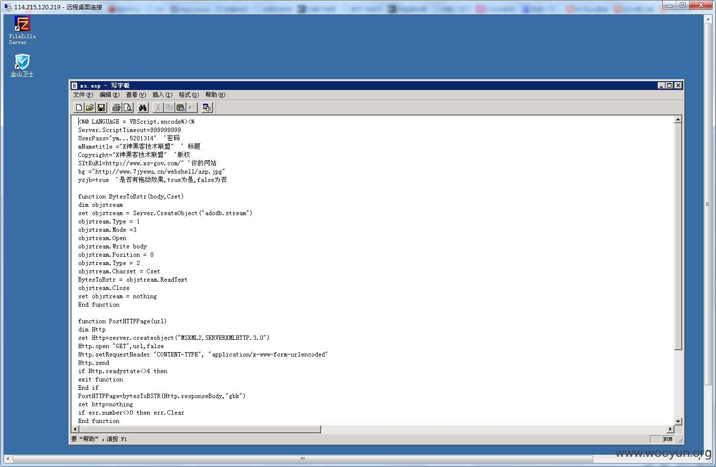Viewport: 716px width, 467px height.
Task: Click WordPad's vertical scrollbar thumb
Action: (678, 237)
